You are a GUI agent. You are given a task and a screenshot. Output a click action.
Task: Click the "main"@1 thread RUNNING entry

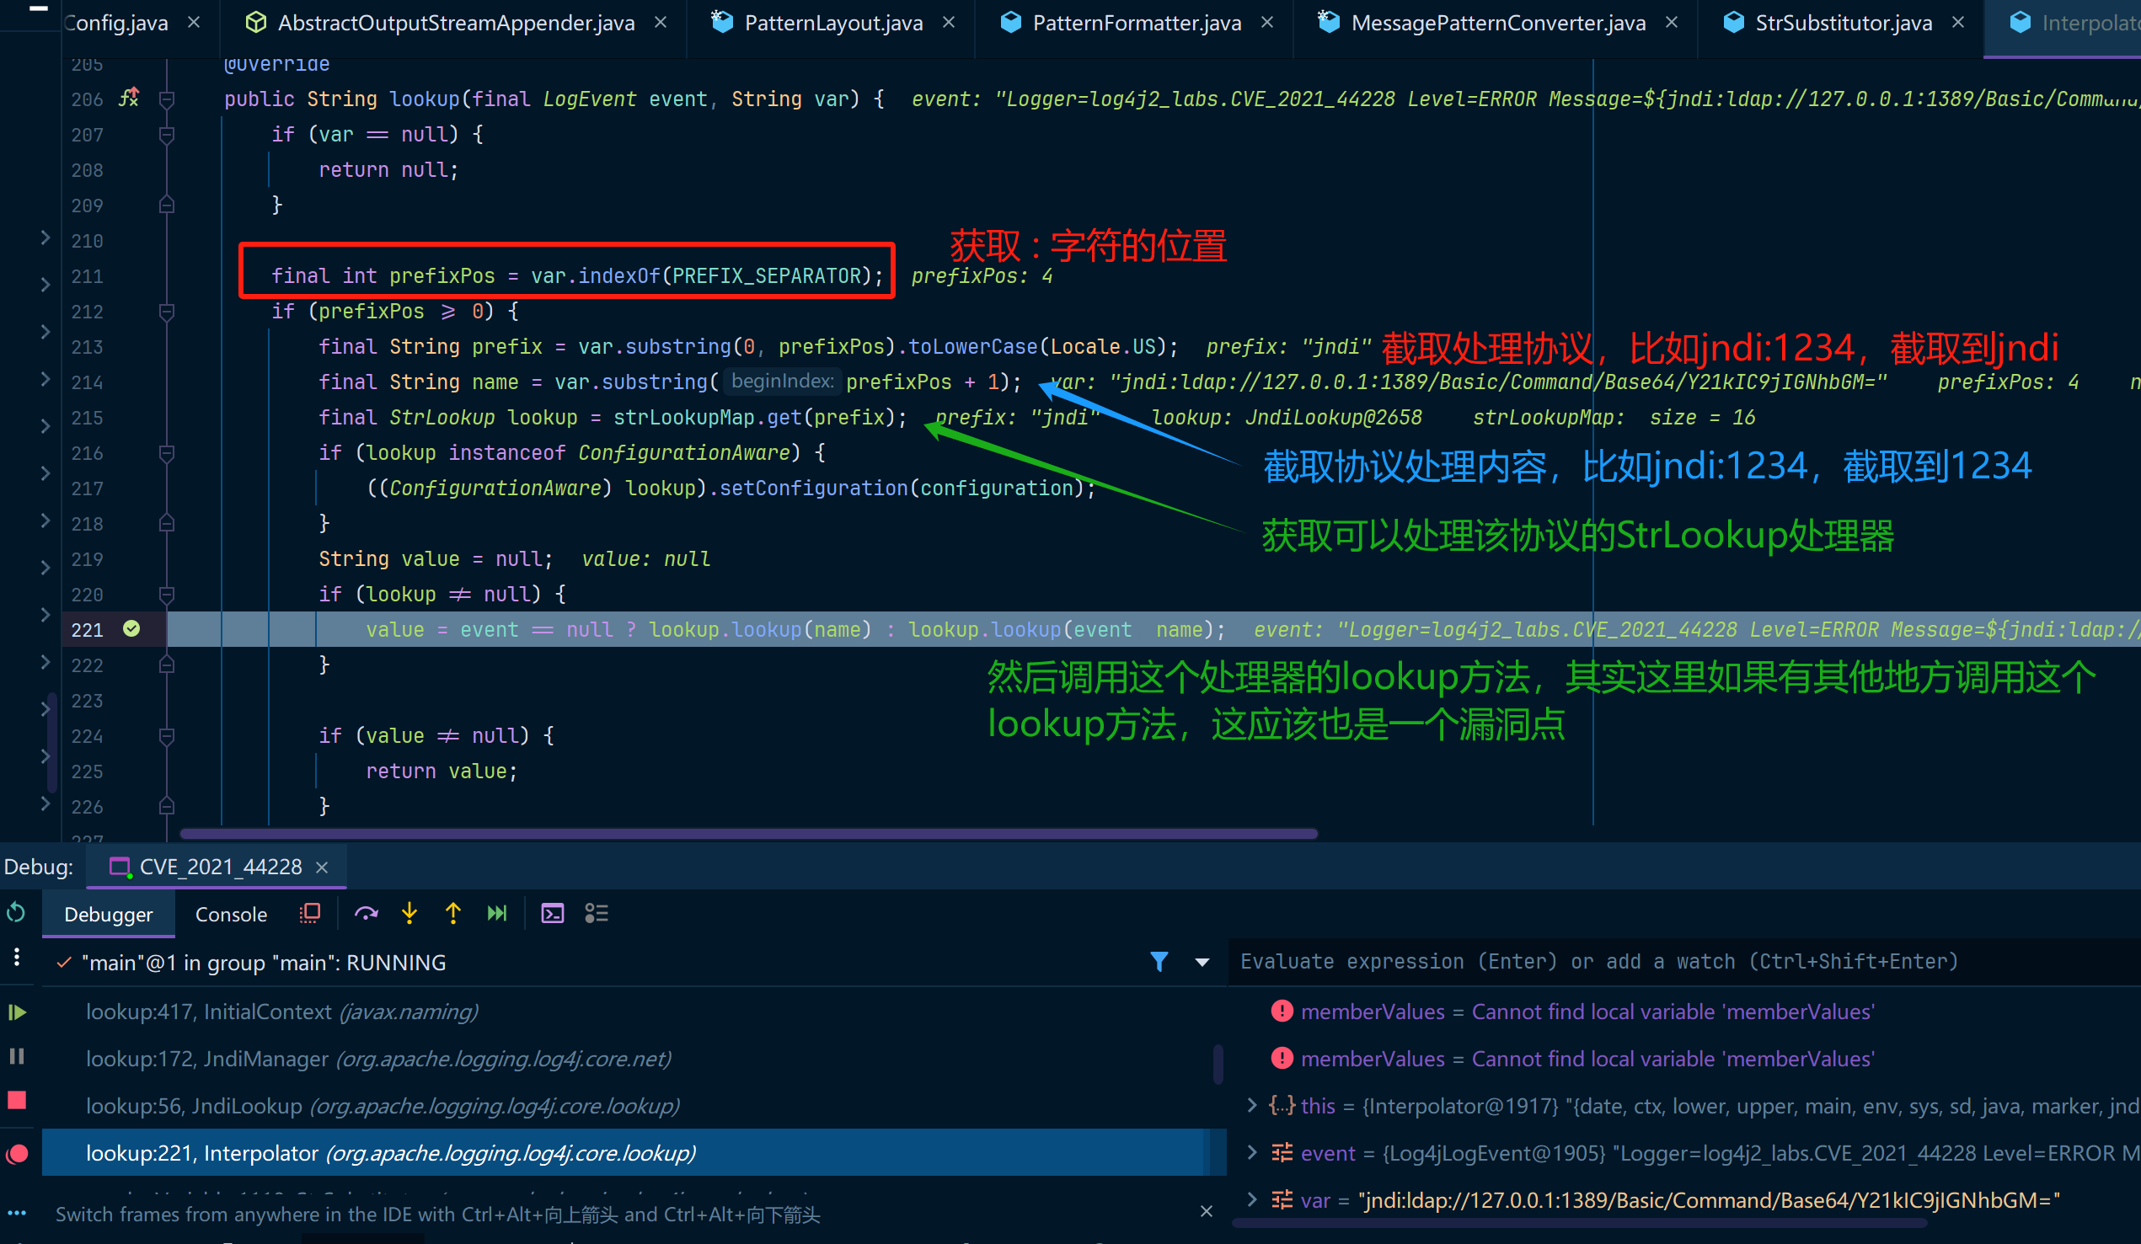264,963
